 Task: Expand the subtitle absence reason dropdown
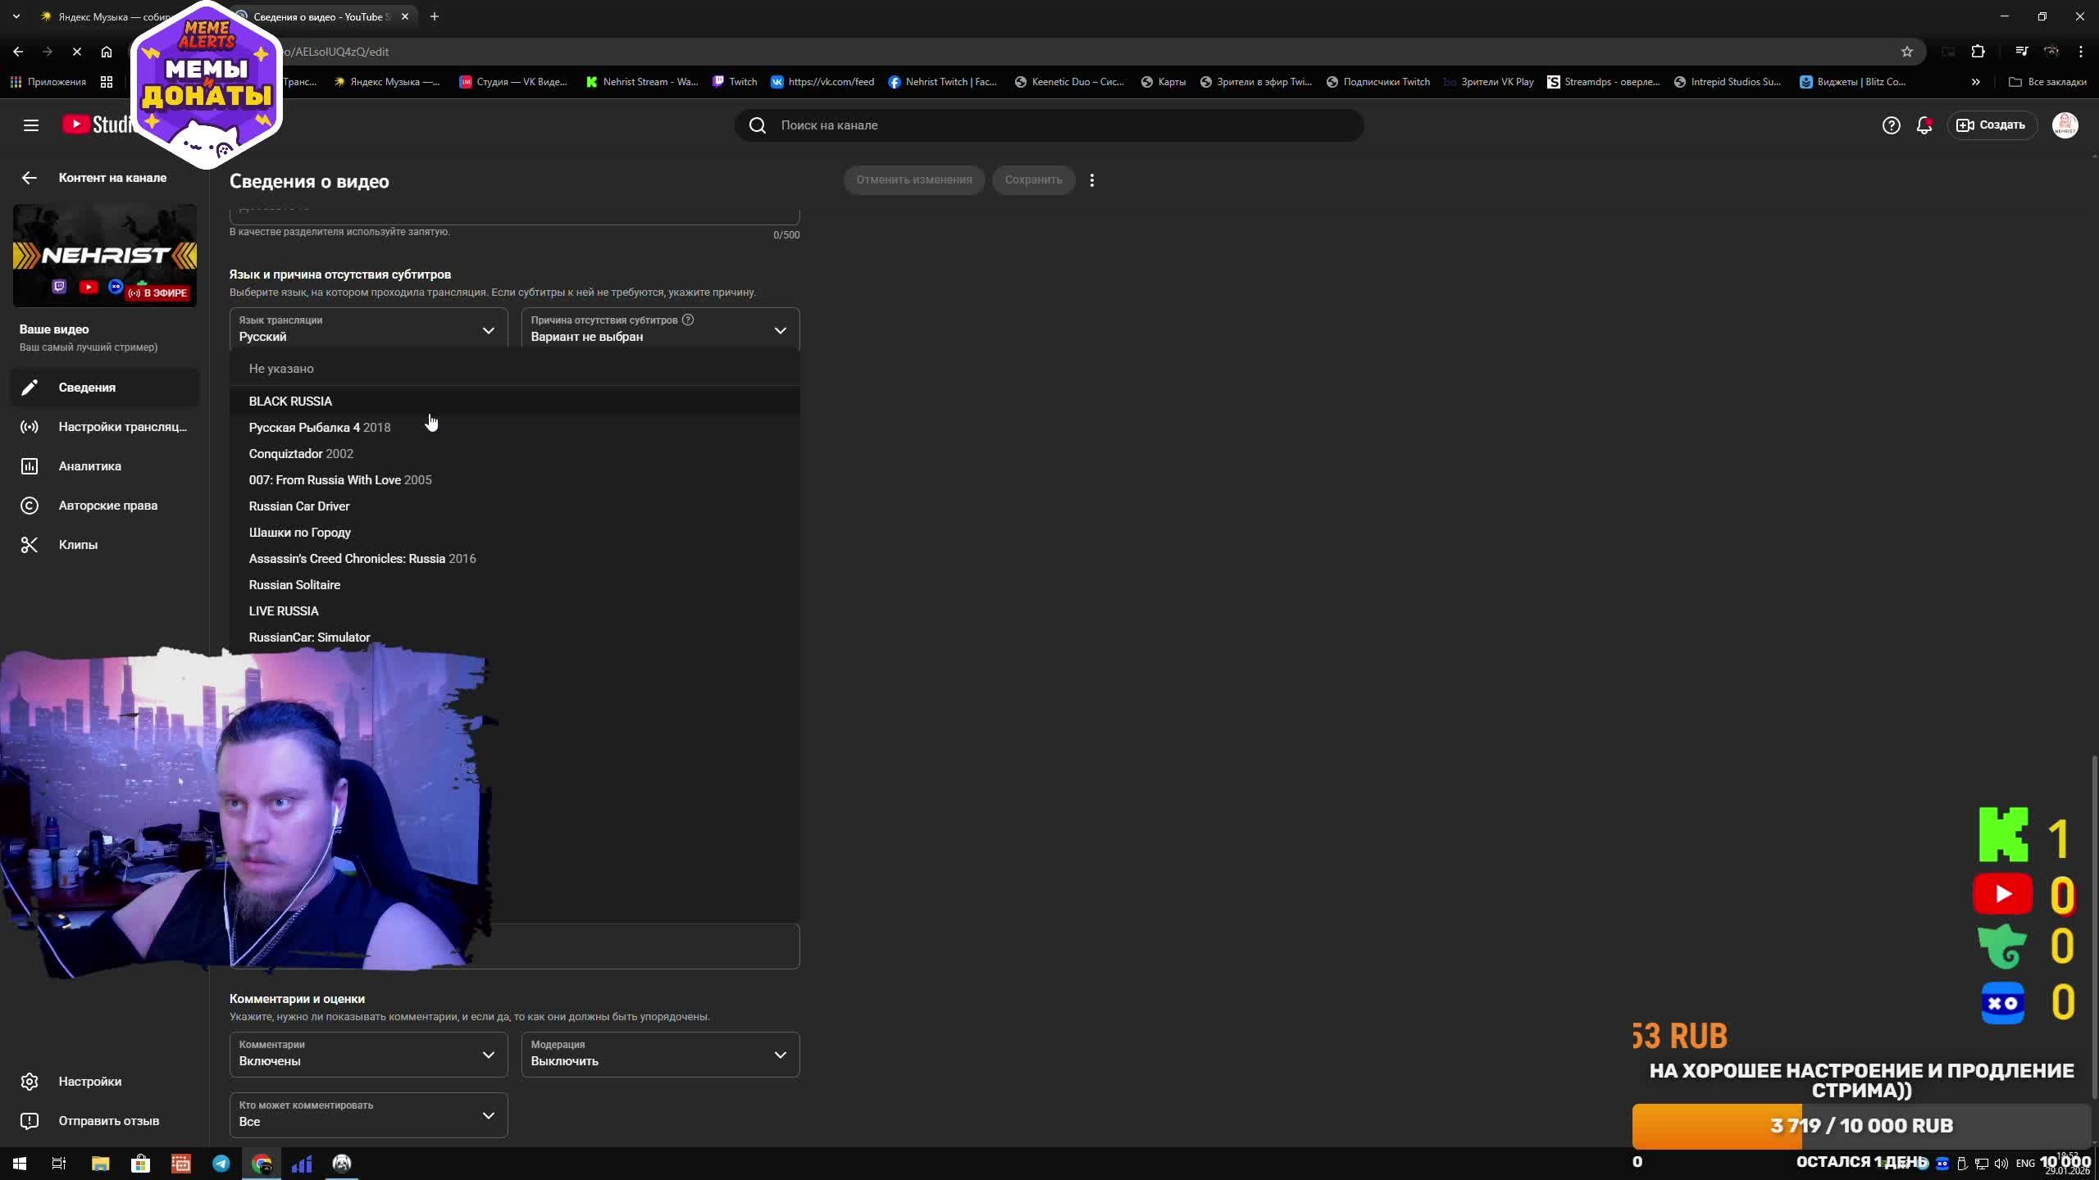tap(660, 329)
